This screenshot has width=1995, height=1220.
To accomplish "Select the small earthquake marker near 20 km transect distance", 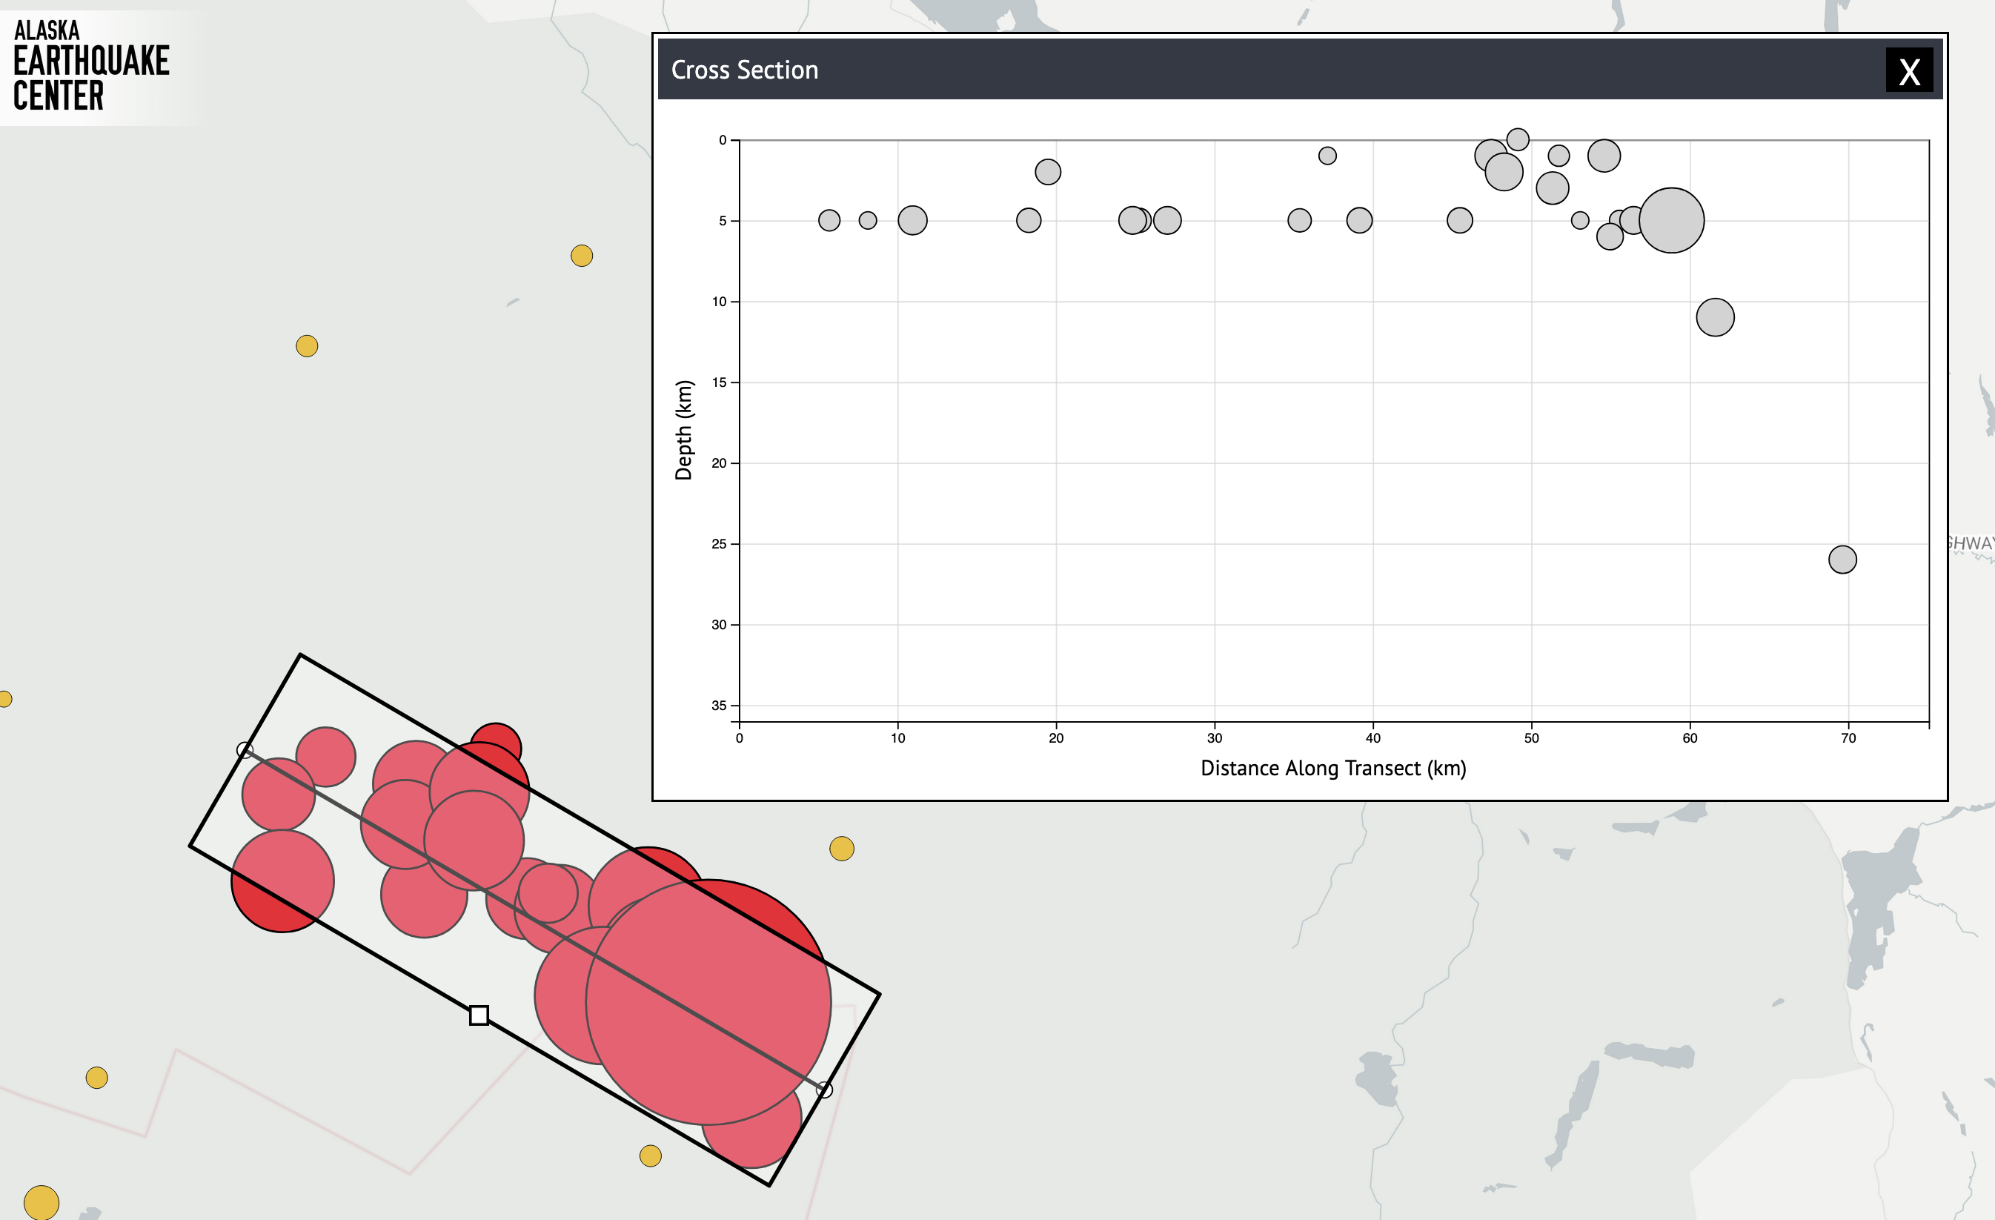I will 1049,172.
